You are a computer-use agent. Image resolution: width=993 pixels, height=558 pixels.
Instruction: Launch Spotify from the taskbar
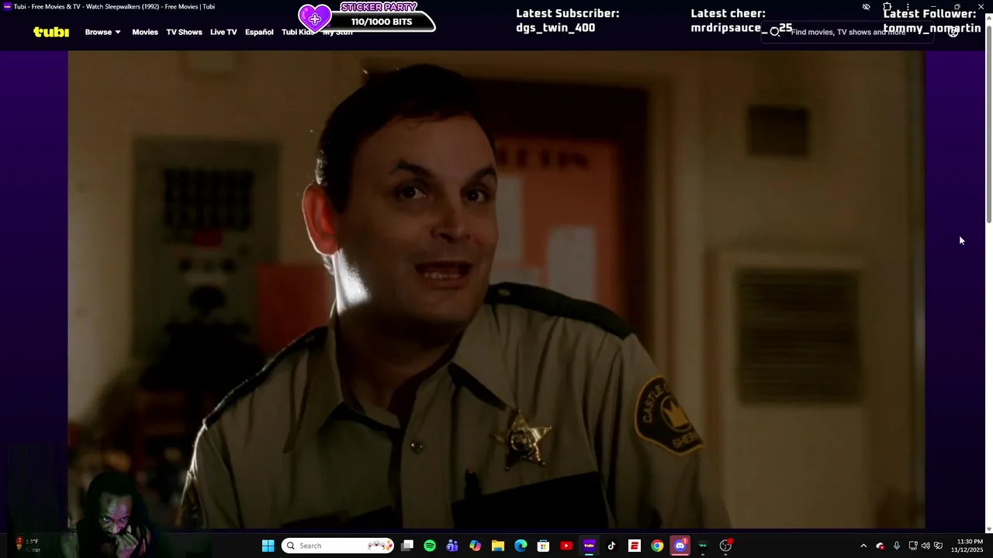tap(430, 546)
